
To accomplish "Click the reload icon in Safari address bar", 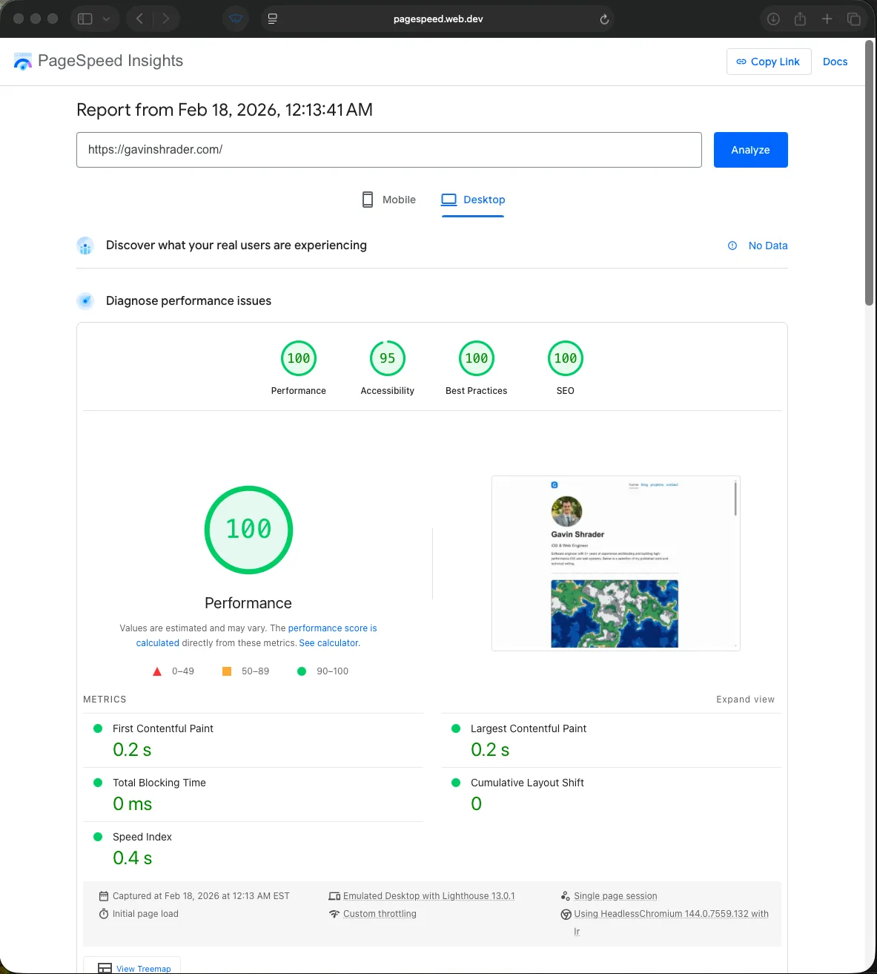I will point(603,19).
